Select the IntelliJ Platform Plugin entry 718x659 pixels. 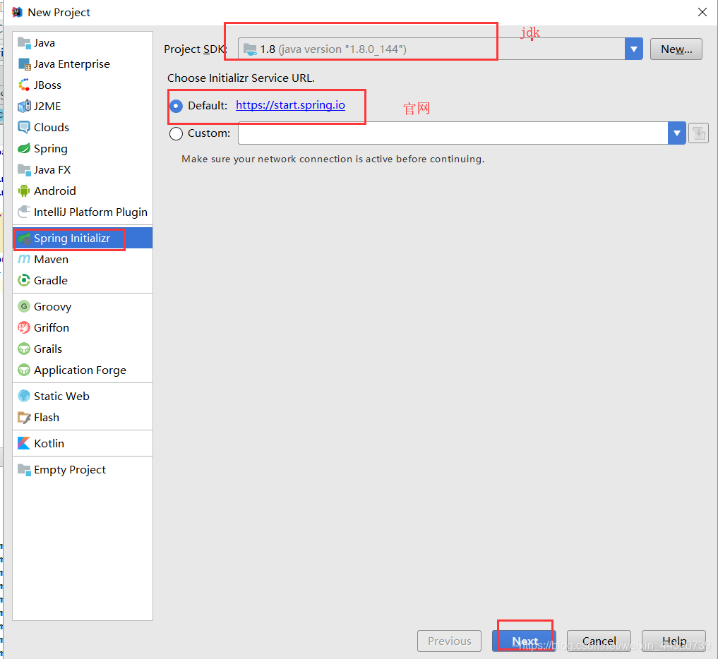pyautogui.click(x=83, y=212)
